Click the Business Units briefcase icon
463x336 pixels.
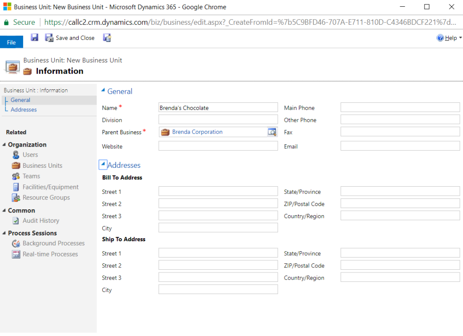(16, 166)
